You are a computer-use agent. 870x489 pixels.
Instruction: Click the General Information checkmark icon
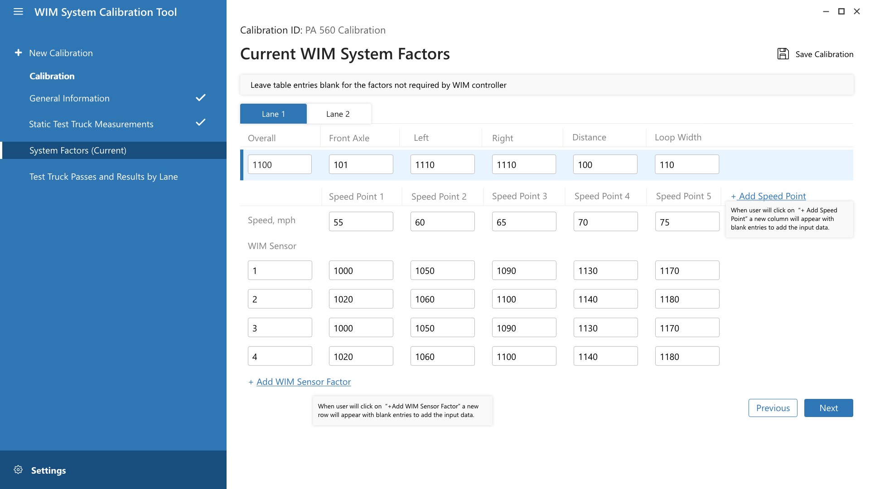(x=200, y=98)
